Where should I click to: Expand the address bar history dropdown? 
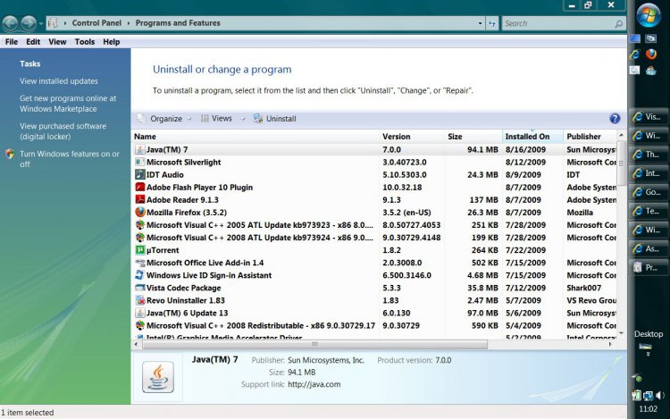pyautogui.click(x=480, y=23)
